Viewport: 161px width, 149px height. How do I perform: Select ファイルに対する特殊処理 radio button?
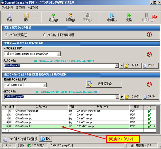pos(44,35)
